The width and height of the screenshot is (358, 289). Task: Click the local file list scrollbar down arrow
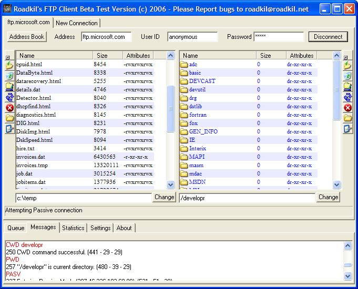click(x=170, y=184)
